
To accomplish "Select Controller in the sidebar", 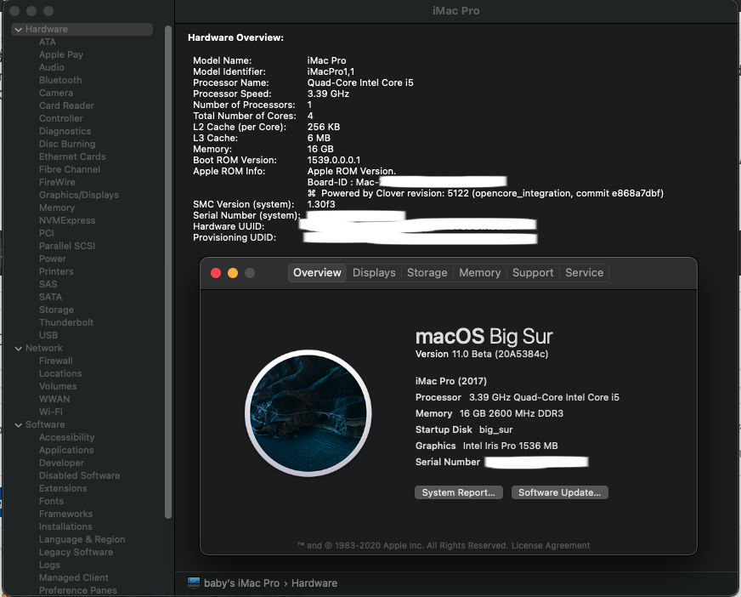I will 61,118.
